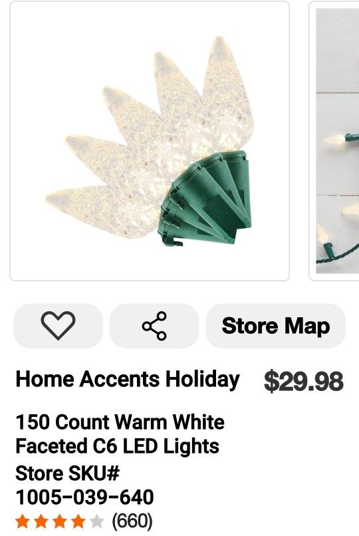
Task: Tap the white bulb in second photo
Action: pos(334,139)
